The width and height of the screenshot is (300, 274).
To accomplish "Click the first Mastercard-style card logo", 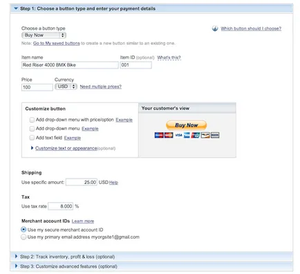I will [x=159, y=135].
